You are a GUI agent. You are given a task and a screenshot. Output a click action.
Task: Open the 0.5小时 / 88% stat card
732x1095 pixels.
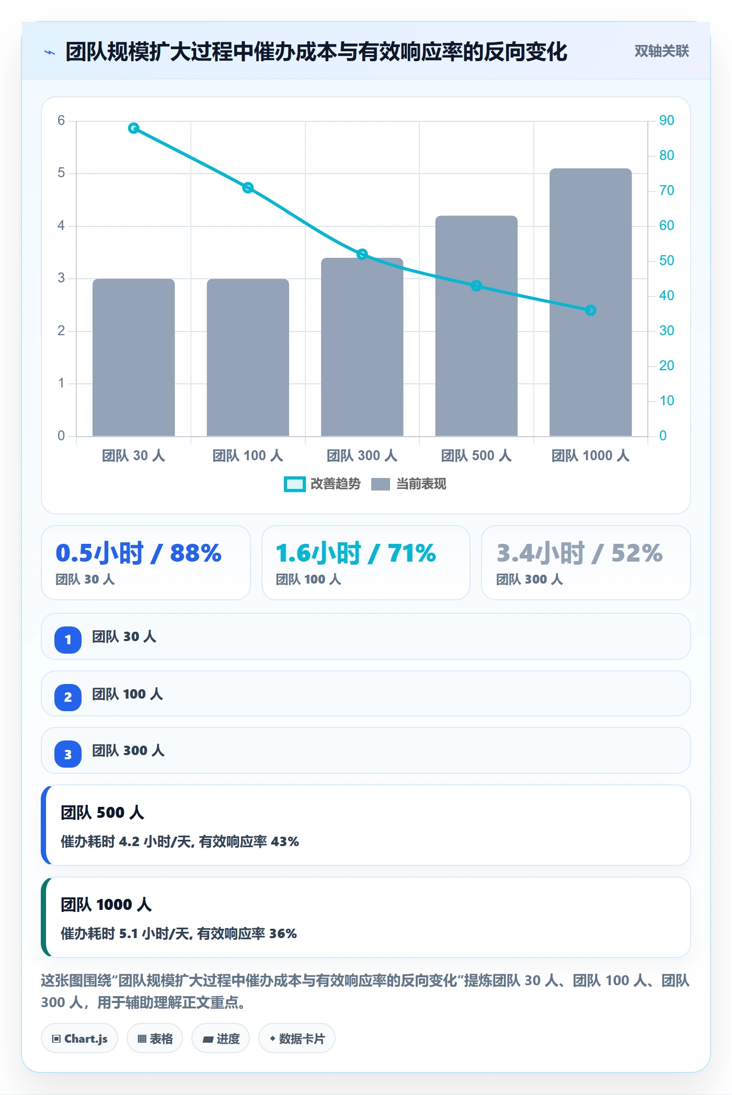coord(146,563)
